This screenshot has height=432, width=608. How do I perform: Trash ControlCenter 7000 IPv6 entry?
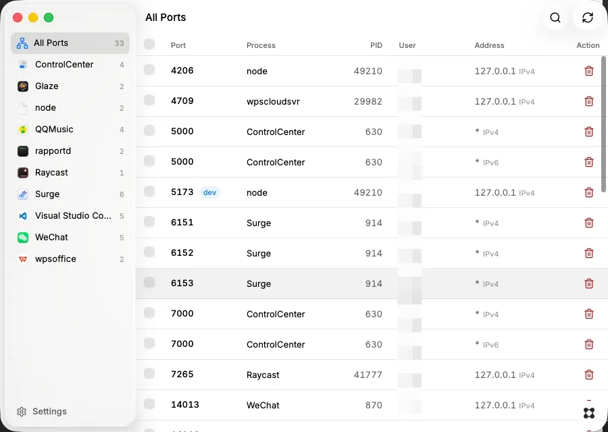tap(588, 344)
